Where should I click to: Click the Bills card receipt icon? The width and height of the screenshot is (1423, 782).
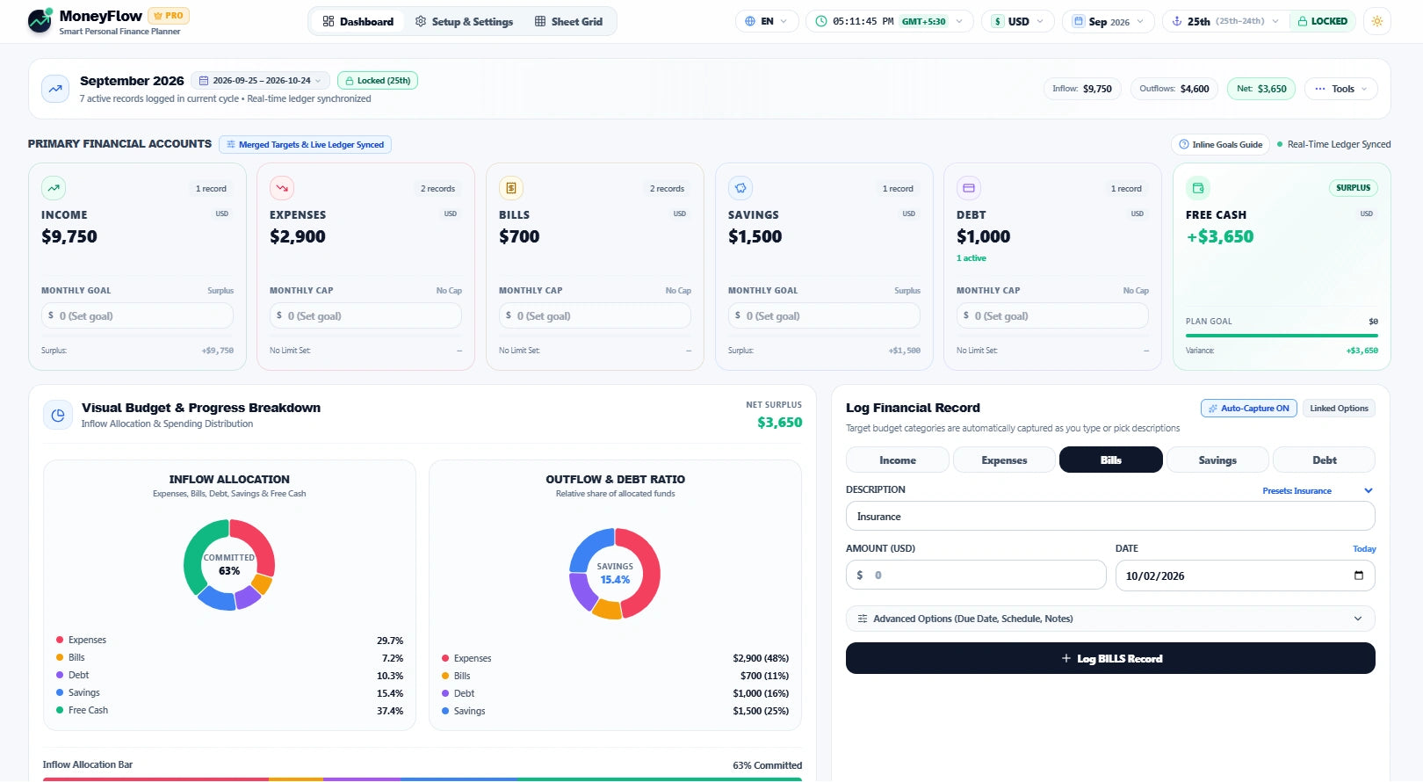coord(511,188)
